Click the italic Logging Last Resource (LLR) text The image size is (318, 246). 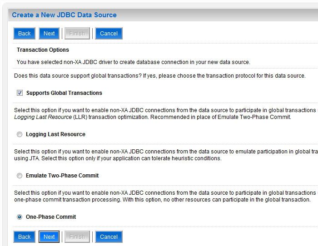[x=51, y=117]
